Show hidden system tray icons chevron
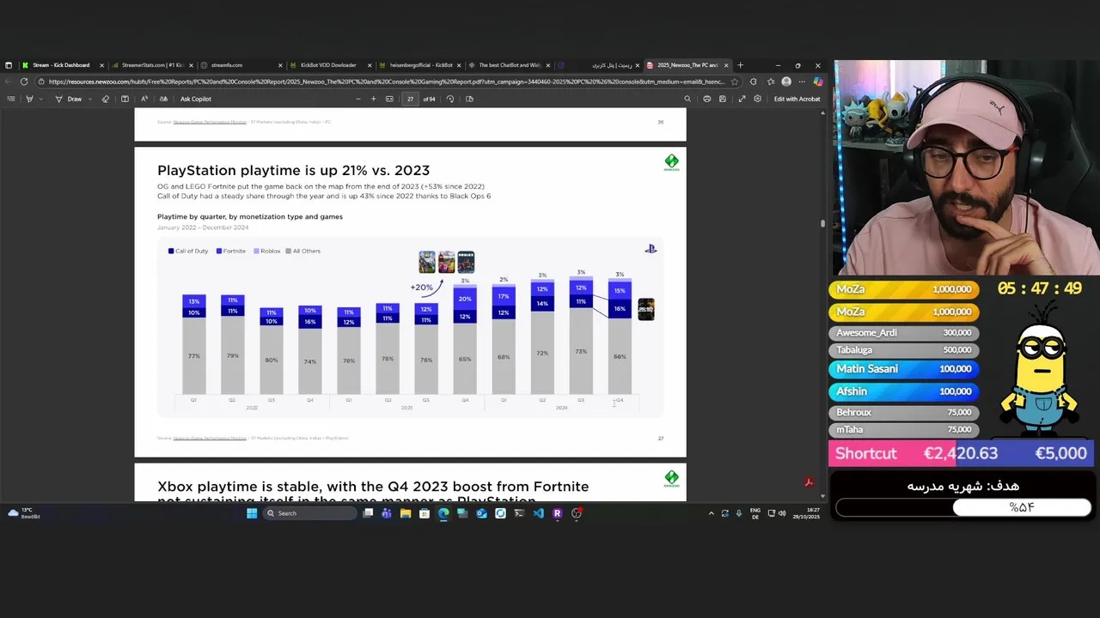The height and width of the screenshot is (618, 1100). [x=711, y=513]
